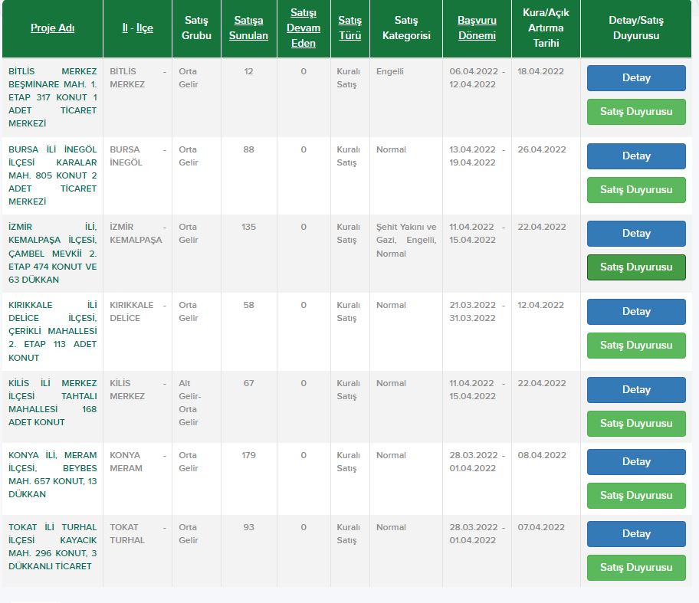Image resolution: width=699 pixels, height=603 pixels.
Task: Open Detay for Kilis Merkez project
Action: coord(636,390)
